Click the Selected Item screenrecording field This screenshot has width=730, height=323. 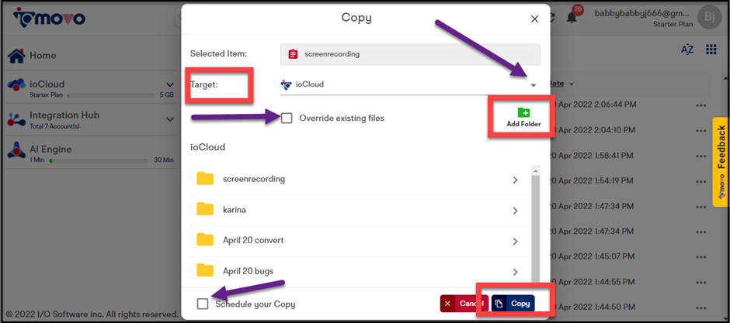tap(410, 54)
